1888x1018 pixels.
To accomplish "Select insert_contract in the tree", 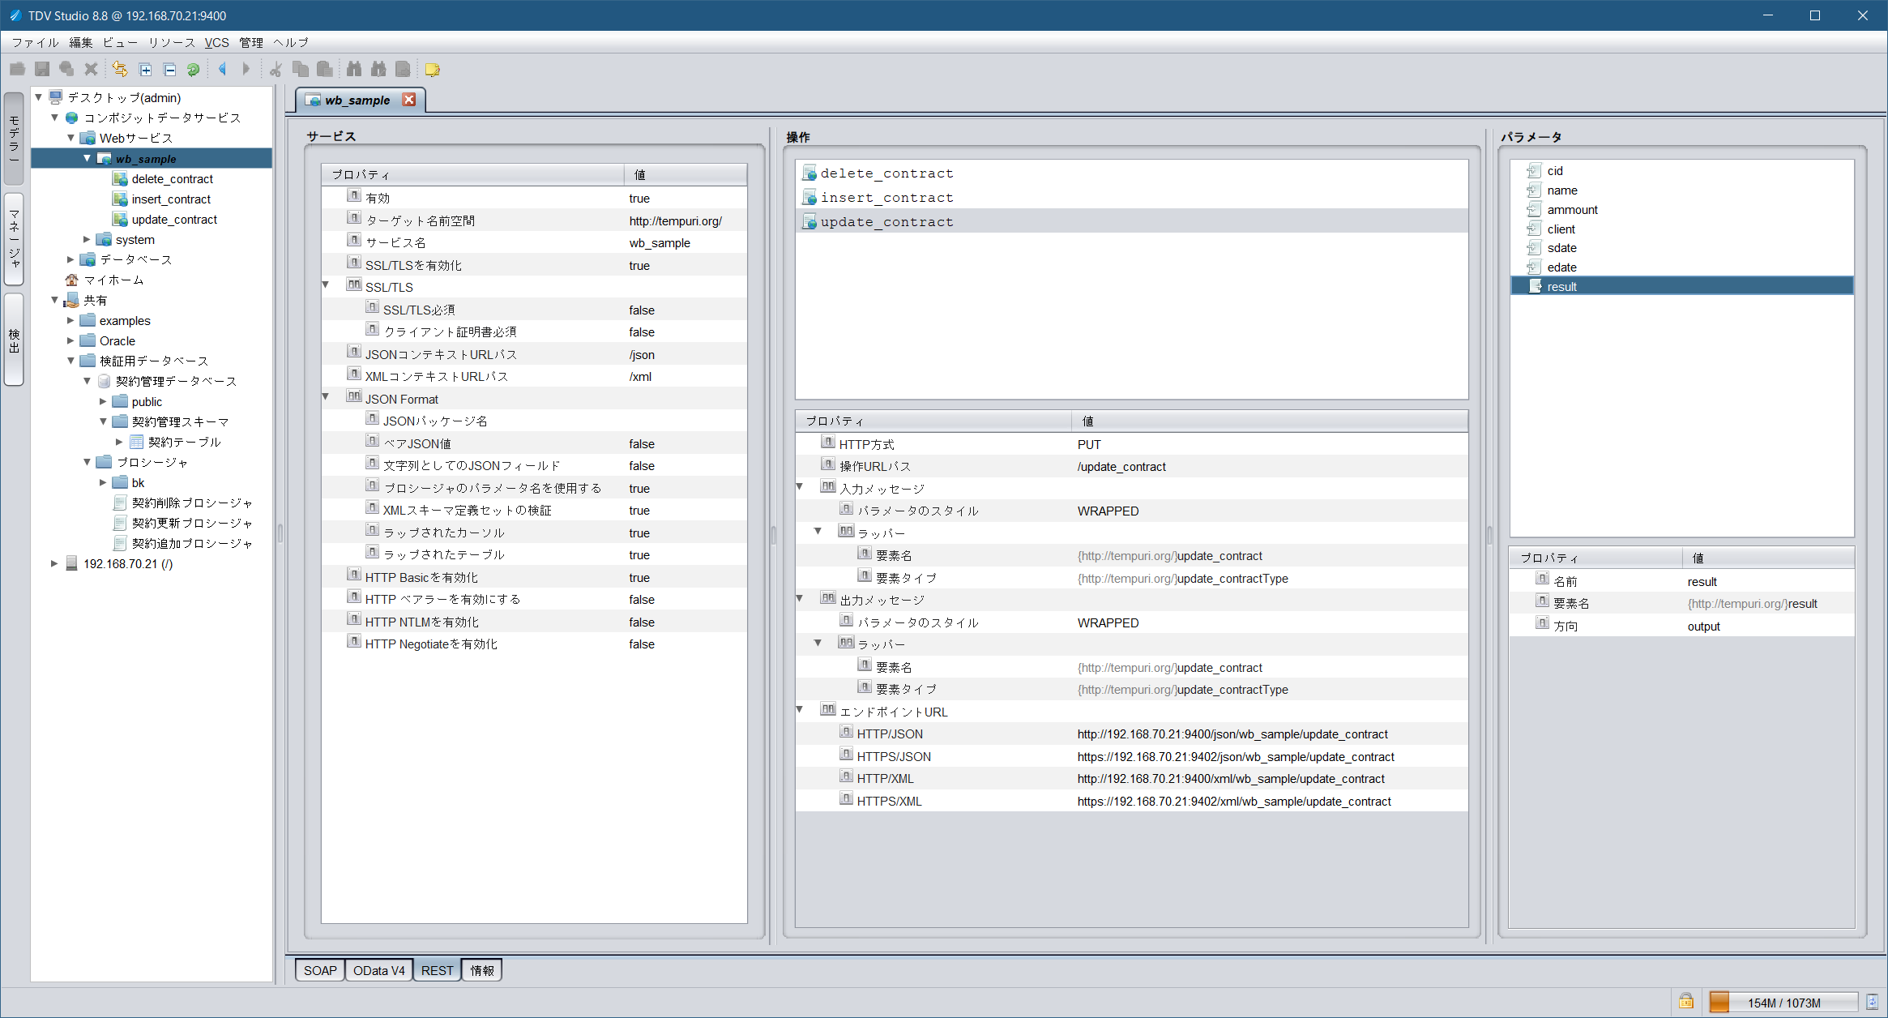I will [x=171, y=199].
